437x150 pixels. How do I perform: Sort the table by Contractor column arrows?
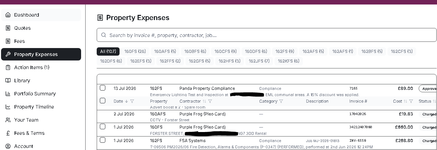click(x=204, y=101)
